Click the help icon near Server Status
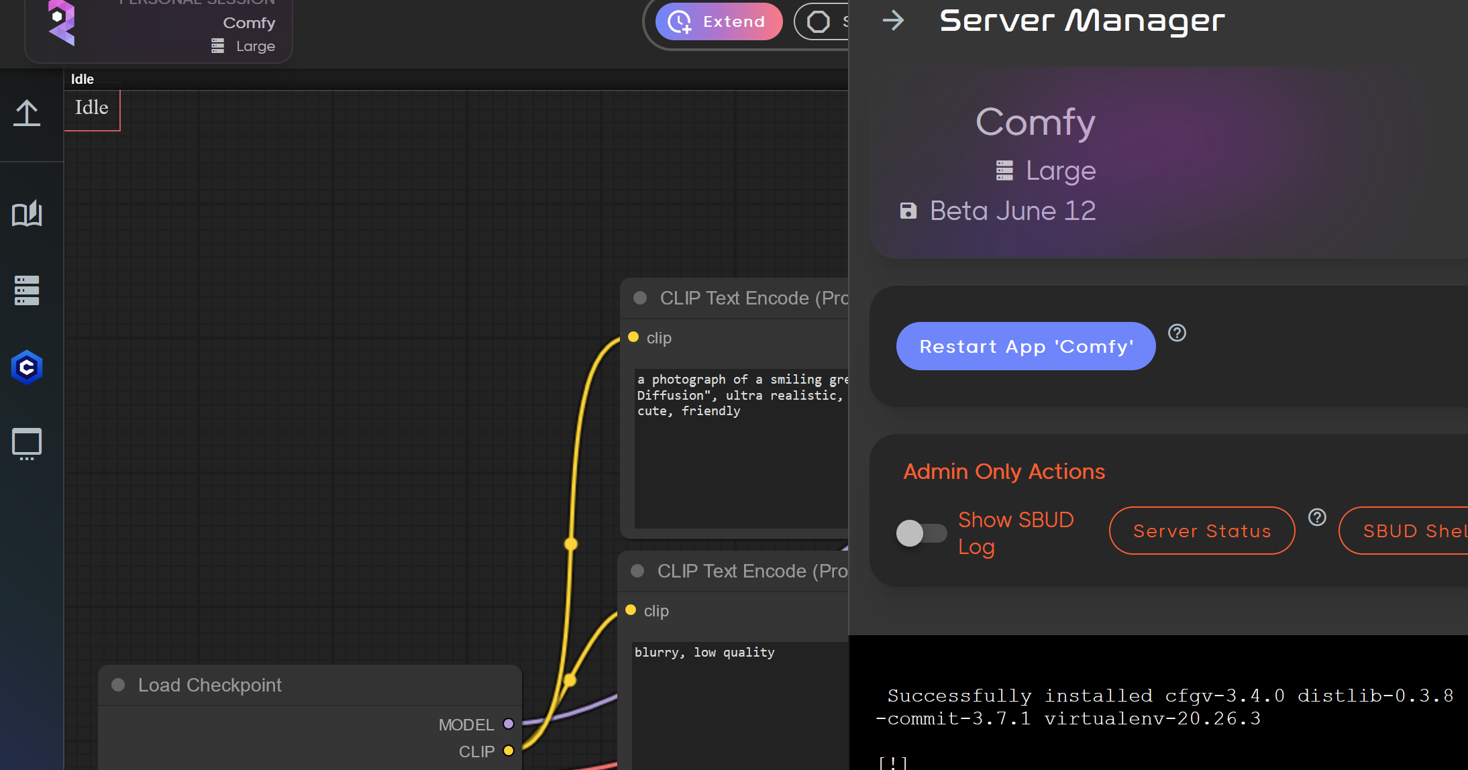 pyautogui.click(x=1317, y=517)
